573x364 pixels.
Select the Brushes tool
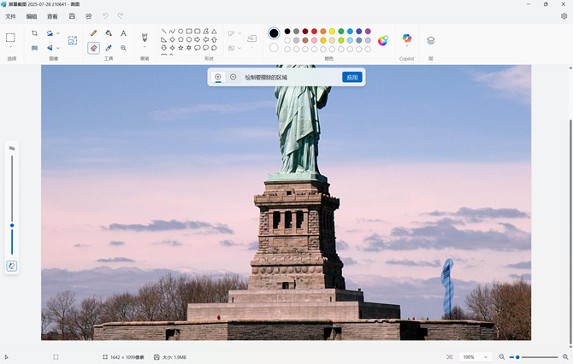[x=145, y=38]
